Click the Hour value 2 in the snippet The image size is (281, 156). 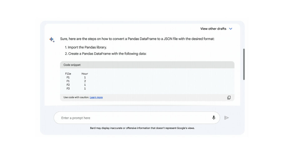click(85, 81)
